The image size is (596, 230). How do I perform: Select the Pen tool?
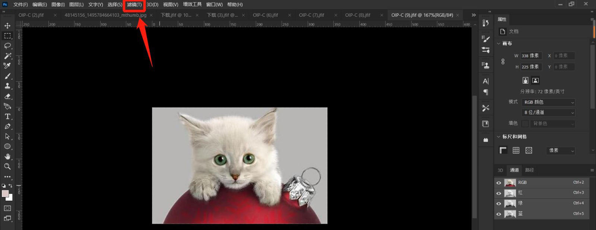click(7, 126)
